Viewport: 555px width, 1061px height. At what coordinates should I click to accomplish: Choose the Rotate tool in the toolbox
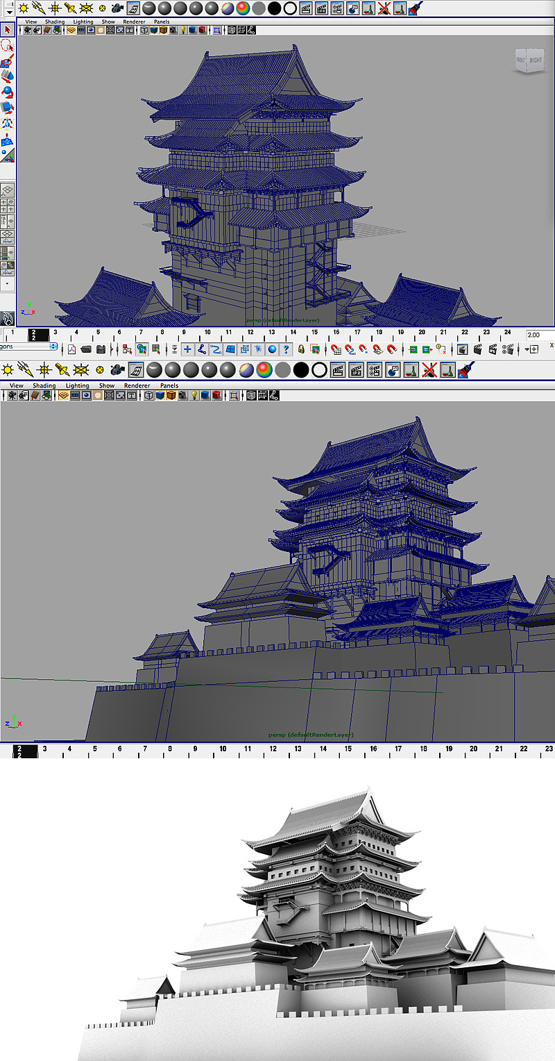coord(8,91)
